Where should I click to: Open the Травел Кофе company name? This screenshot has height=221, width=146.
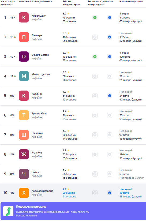pos(39,114)
